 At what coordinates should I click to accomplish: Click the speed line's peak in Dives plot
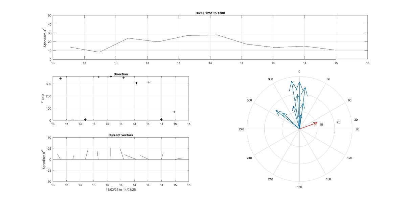(x=217, y=35)
